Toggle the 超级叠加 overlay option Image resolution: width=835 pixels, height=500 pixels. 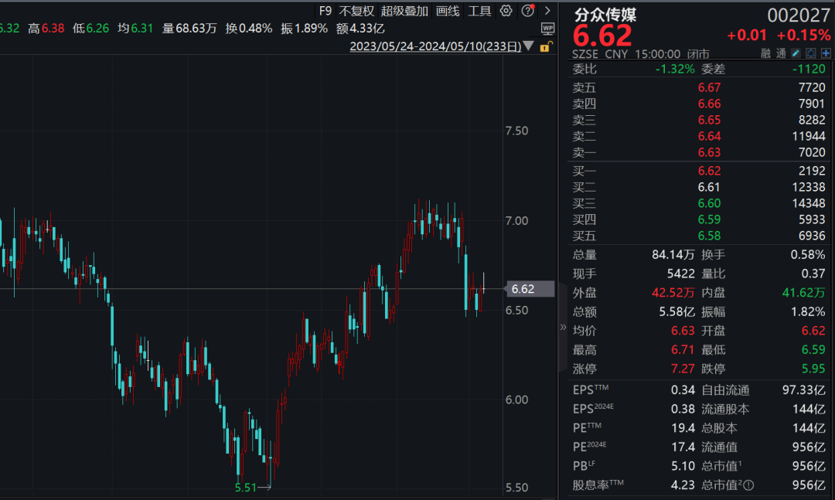click(x=404, y=11)
